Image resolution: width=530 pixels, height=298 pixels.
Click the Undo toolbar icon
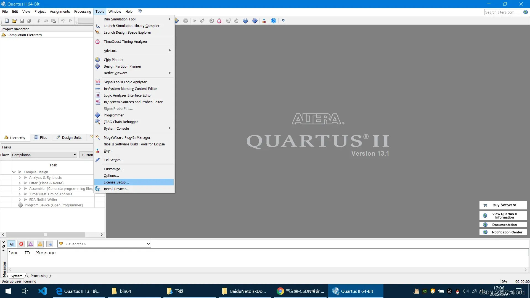[x=63, y=21]
